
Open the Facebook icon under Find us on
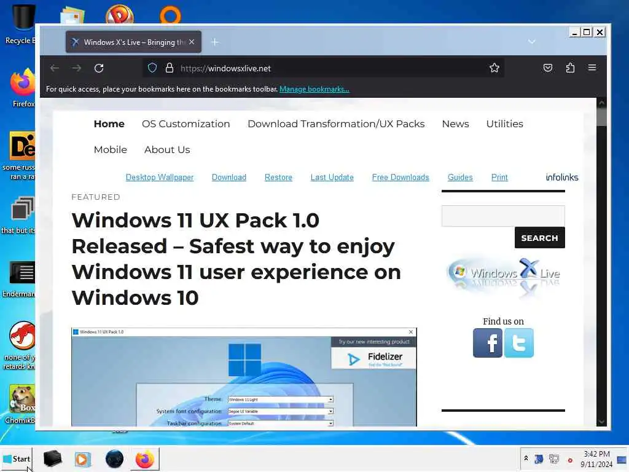[487, 343]
